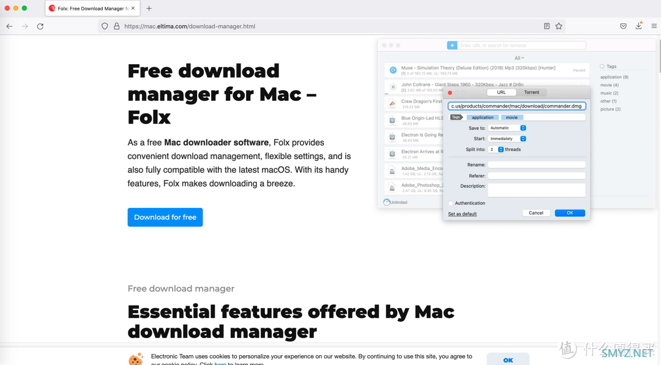Switch to the Torrent tab in the dialog

532,92
